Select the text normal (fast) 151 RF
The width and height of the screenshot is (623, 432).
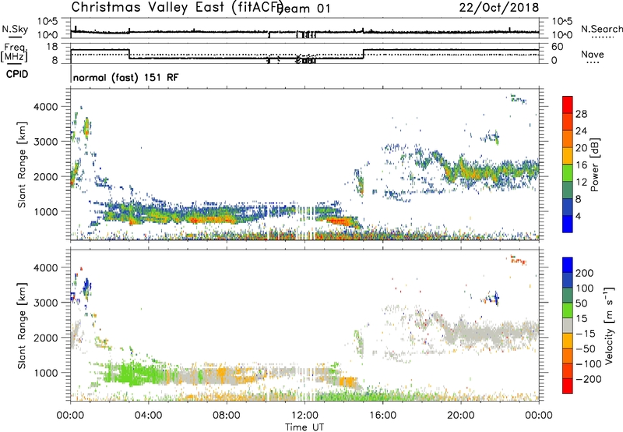click(126, 77)
